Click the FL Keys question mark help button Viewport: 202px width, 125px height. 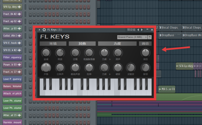click(149, 37)
